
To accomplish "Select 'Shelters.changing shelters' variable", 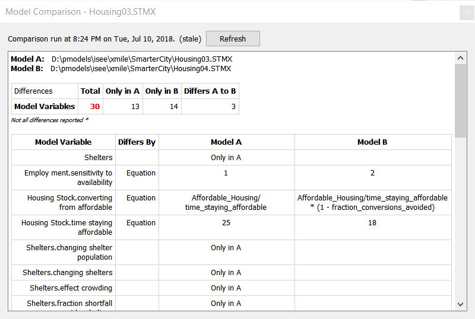I will (x=67, y=272).
